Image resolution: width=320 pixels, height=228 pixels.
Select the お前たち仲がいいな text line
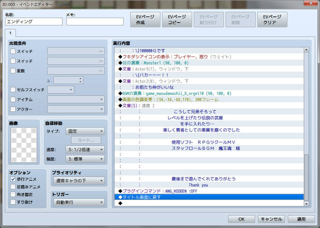coord(209,87)
